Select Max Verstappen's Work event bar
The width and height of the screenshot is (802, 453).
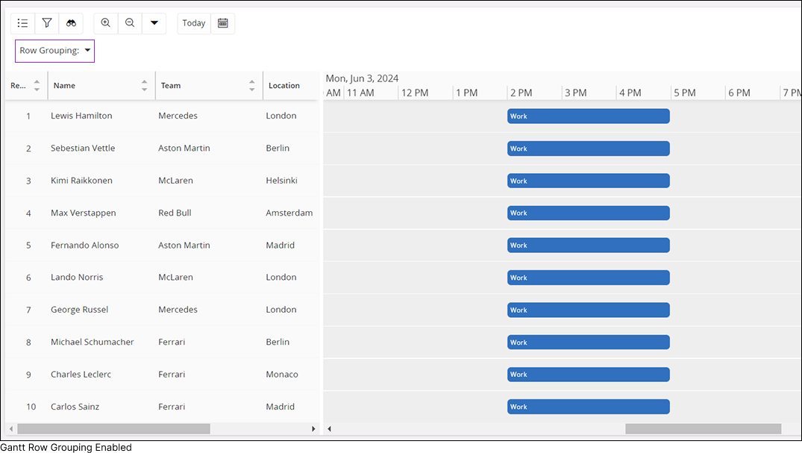tap(588, 213)
